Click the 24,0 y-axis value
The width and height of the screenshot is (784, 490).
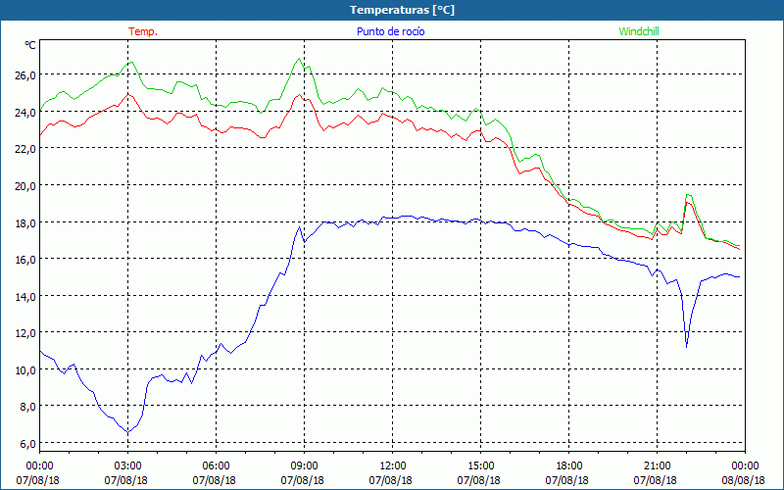(25, 113)
